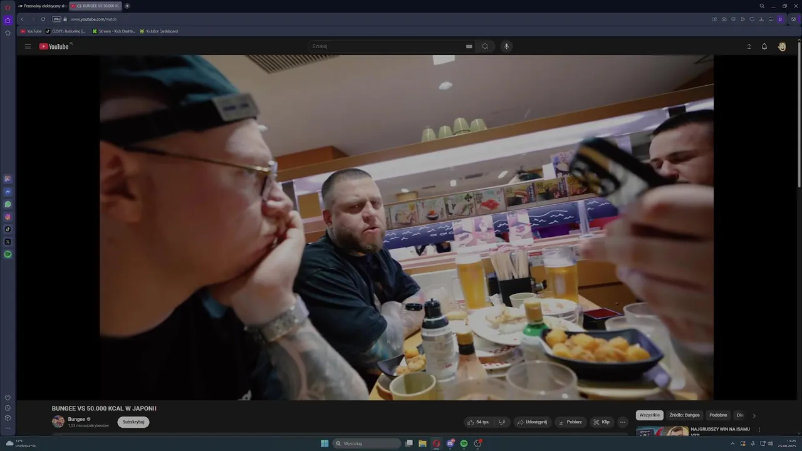The image size is (802, 451).
Task: Open a new tab with plus button
Action: click(127, 6)
